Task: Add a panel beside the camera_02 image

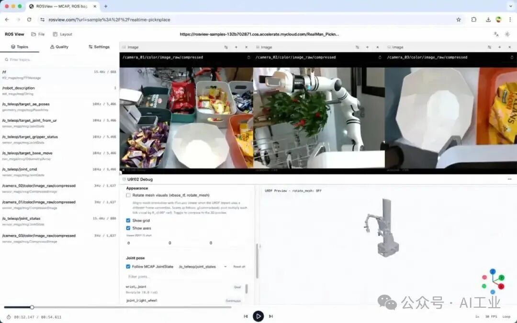Action: pos(367,47)
